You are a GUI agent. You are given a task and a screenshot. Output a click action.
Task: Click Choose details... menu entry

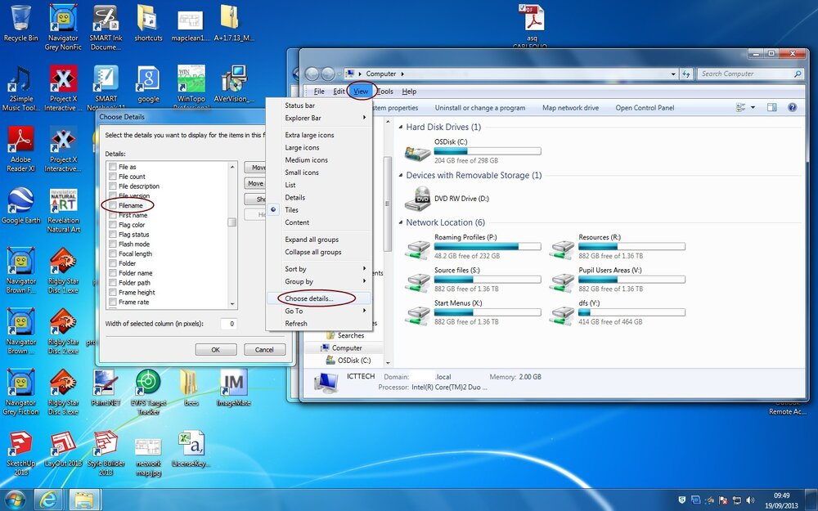coord(319,298)
